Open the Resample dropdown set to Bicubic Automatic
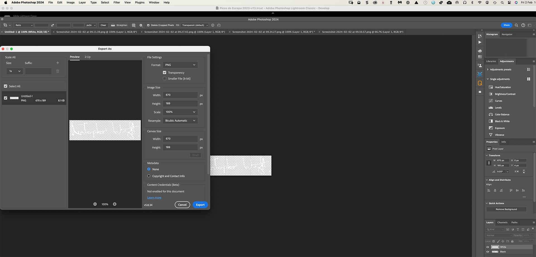536x257 pixels. (x=180, y=121)
